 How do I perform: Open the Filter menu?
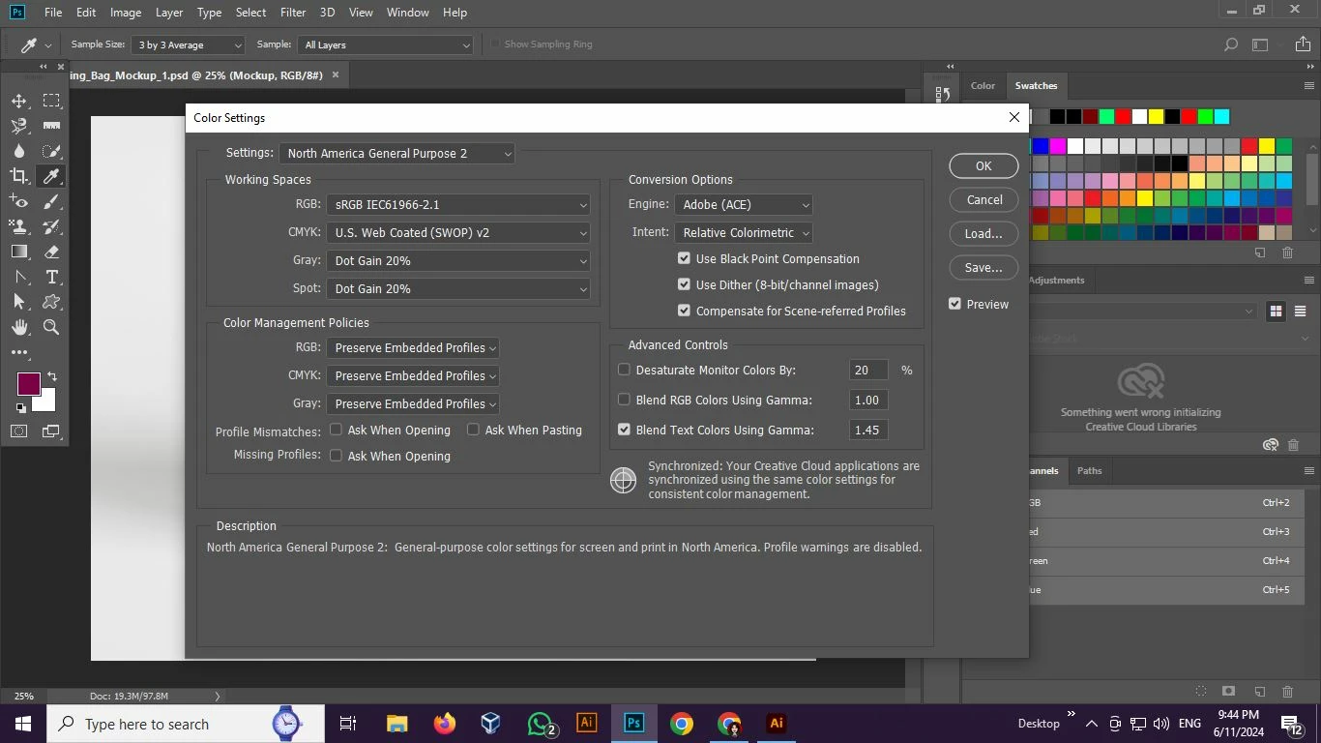(293, 13)
